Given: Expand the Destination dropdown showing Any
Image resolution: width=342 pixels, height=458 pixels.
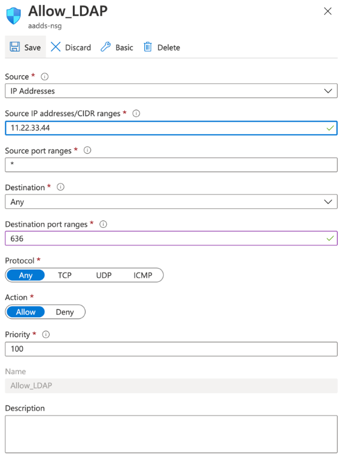Looking at the screenshot, I should (x=171, y=202).
